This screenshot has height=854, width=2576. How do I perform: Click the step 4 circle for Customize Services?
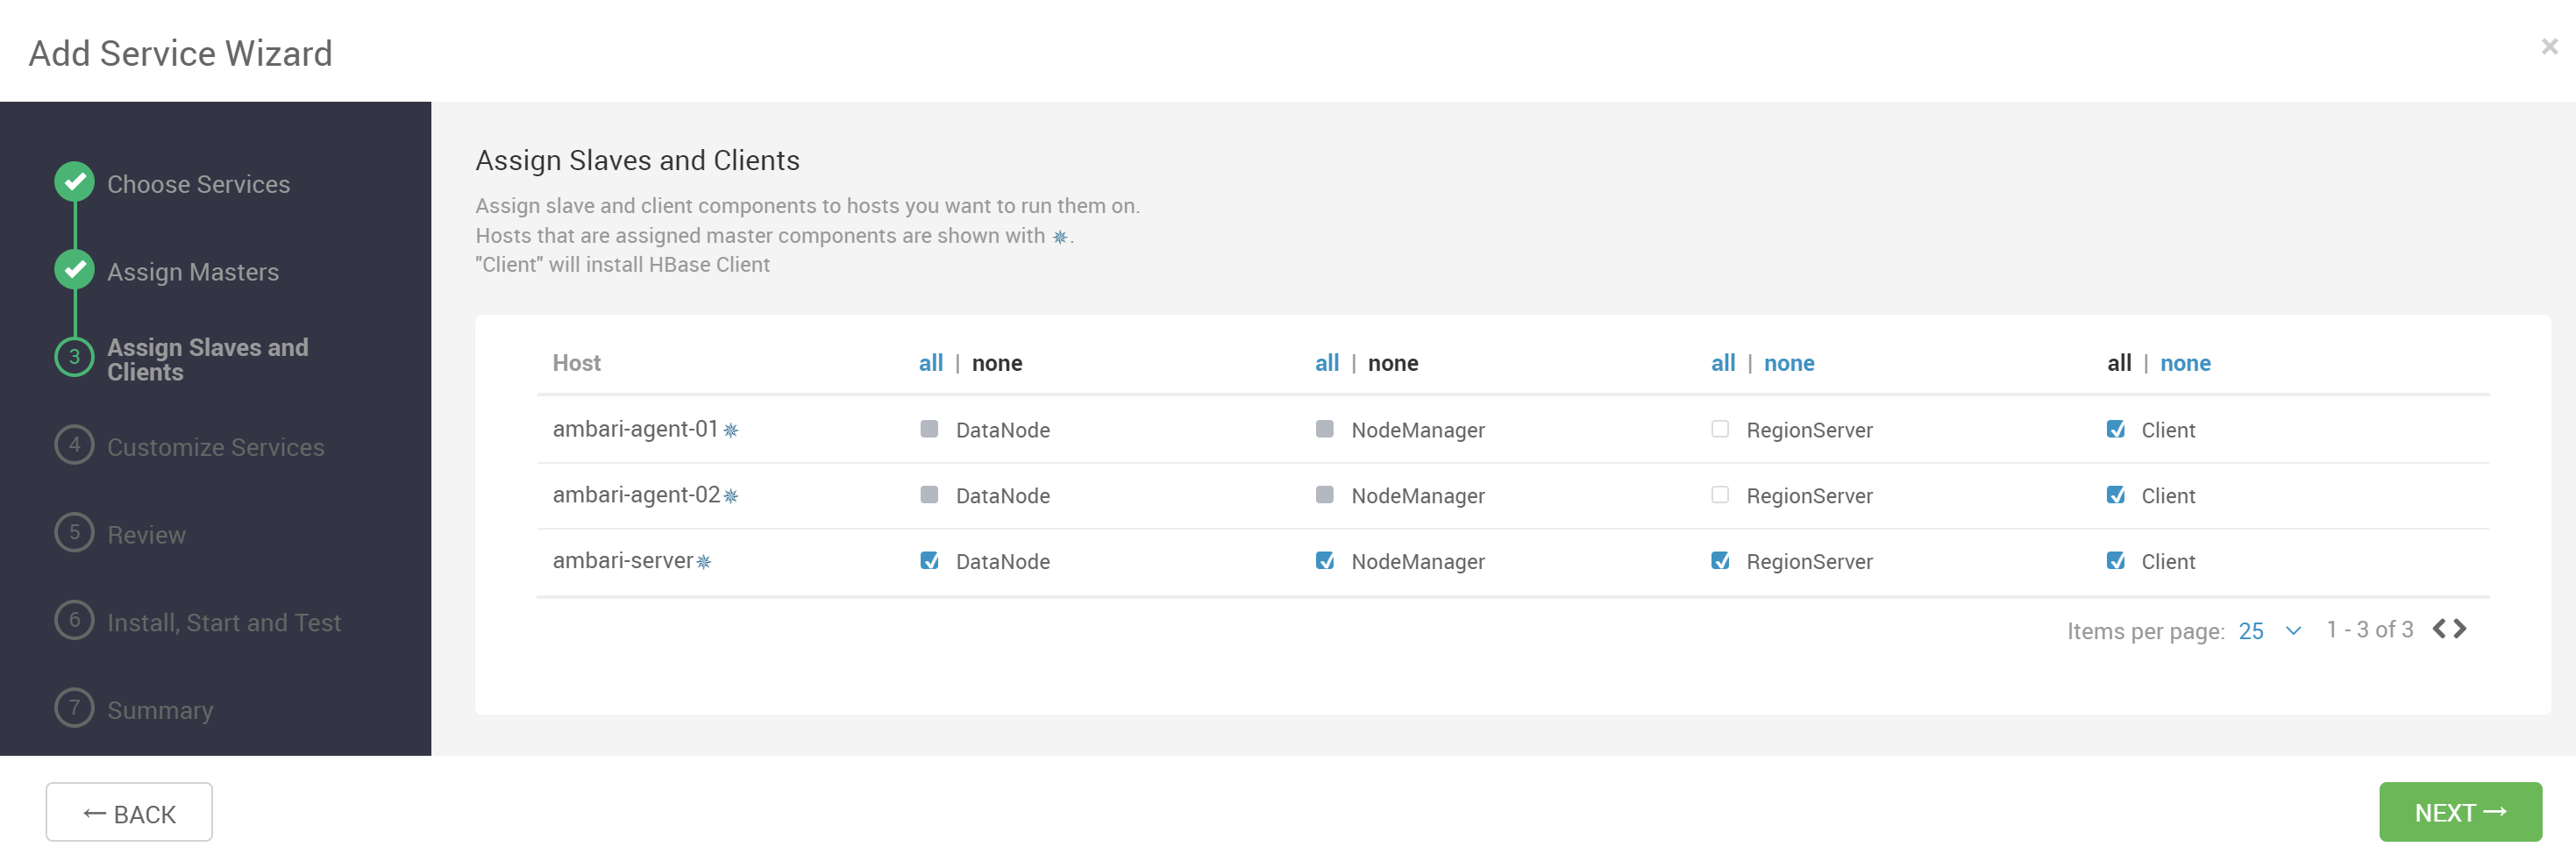pos(74,445)
